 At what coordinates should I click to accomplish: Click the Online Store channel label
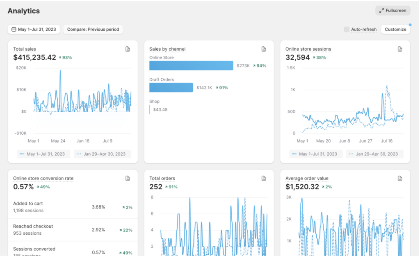coord(162,57)
